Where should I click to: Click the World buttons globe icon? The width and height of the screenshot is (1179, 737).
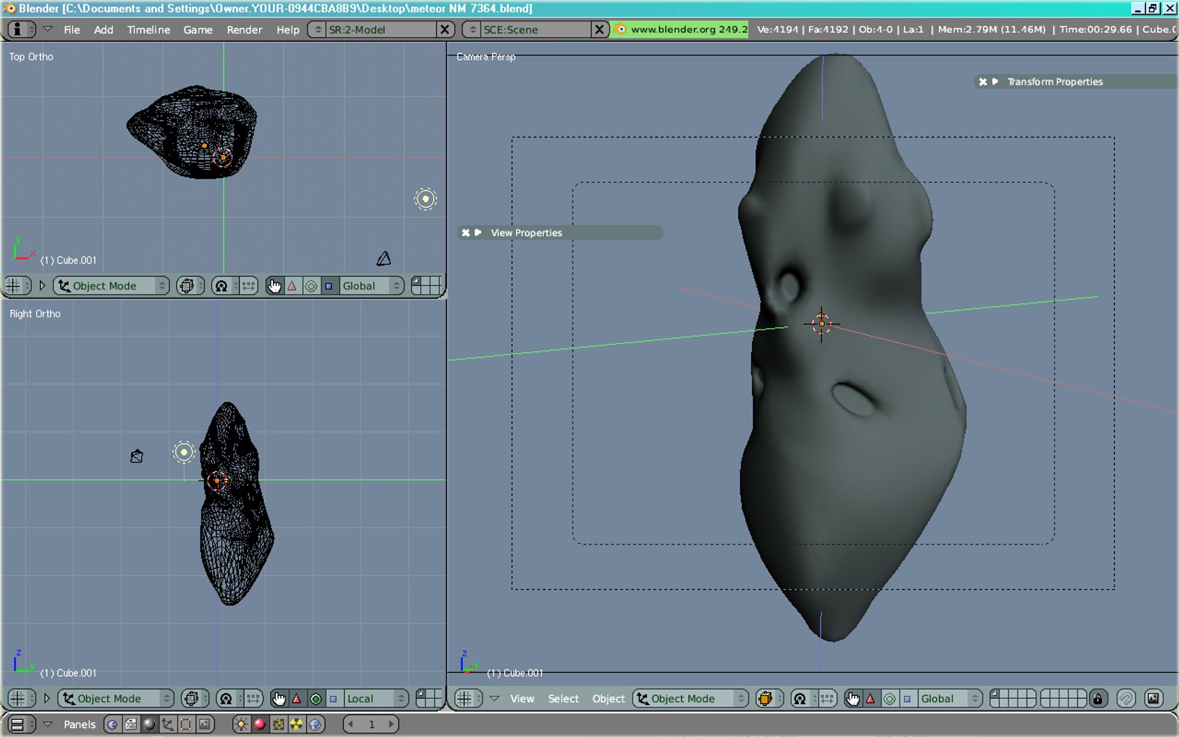pyautogui.click(x=315, y=724)
